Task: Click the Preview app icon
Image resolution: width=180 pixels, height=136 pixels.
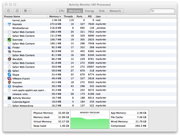Action: point(9,51)
